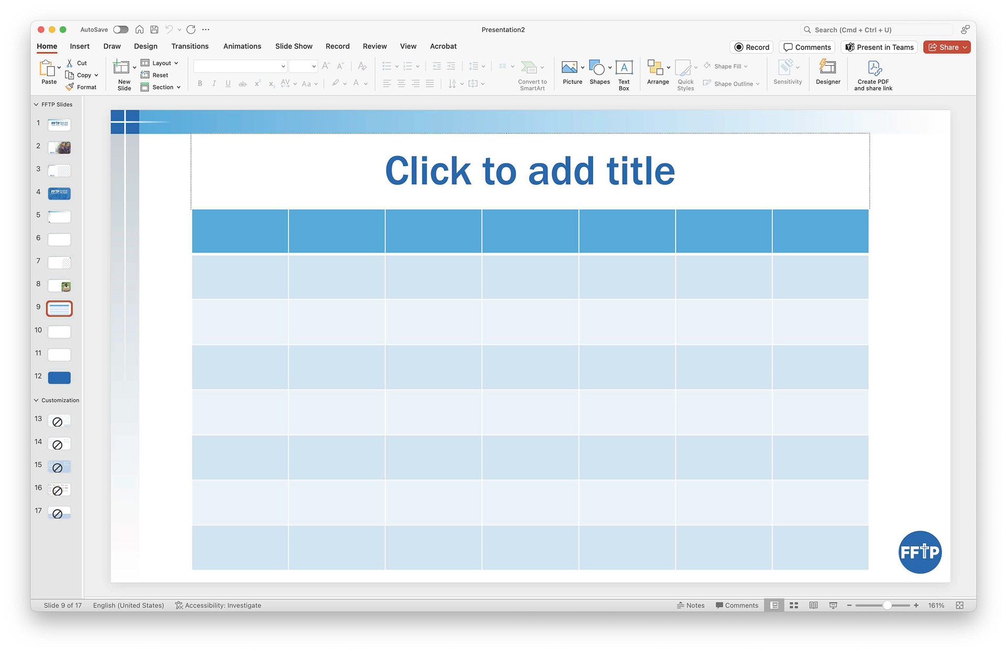Open the Transitions tab
The width and height of the screenshot is (1007, 652).
190,46
